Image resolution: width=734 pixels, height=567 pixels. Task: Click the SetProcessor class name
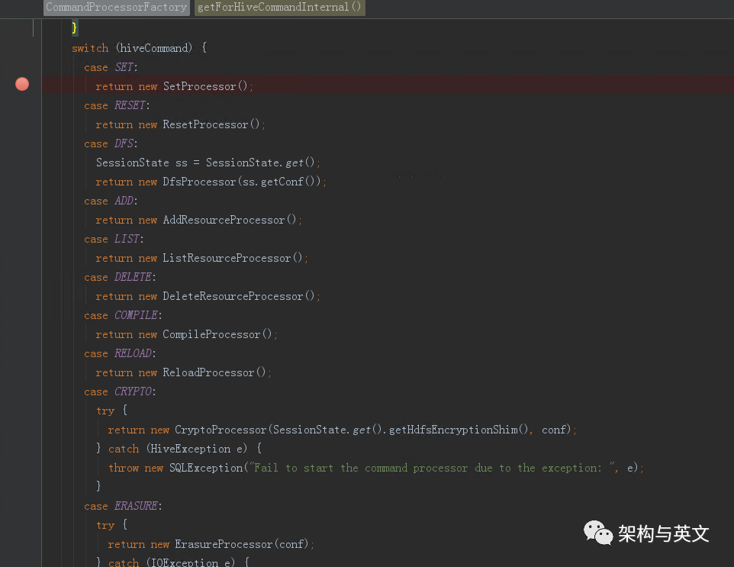tap(199, 87)
